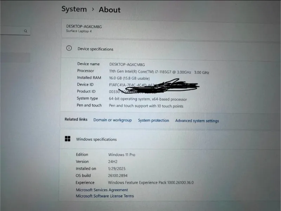Click the Device ID label
The width and height of the screenshot is (281, 211).
(85, 84)
